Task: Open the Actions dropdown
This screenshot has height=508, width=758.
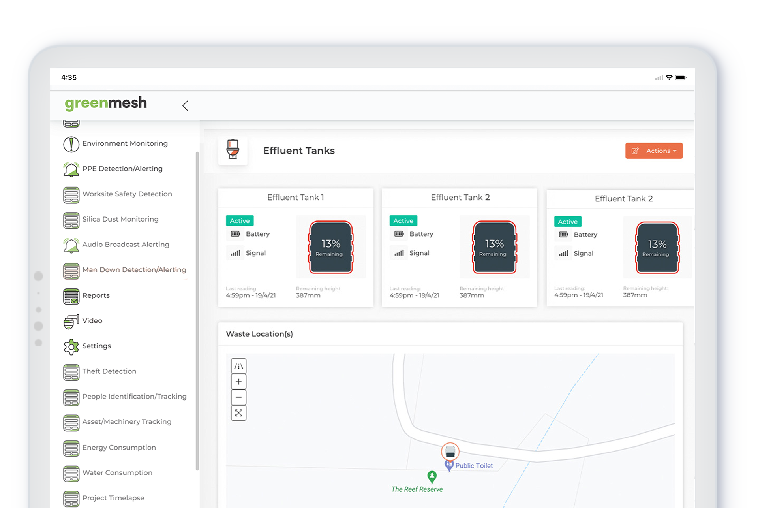Action: click(x=654, y=151)
